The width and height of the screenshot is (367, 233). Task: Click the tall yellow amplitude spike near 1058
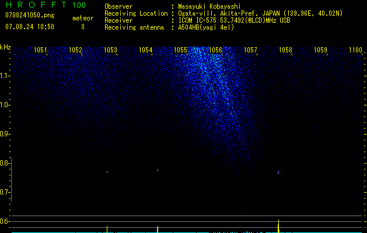(278, 226)
